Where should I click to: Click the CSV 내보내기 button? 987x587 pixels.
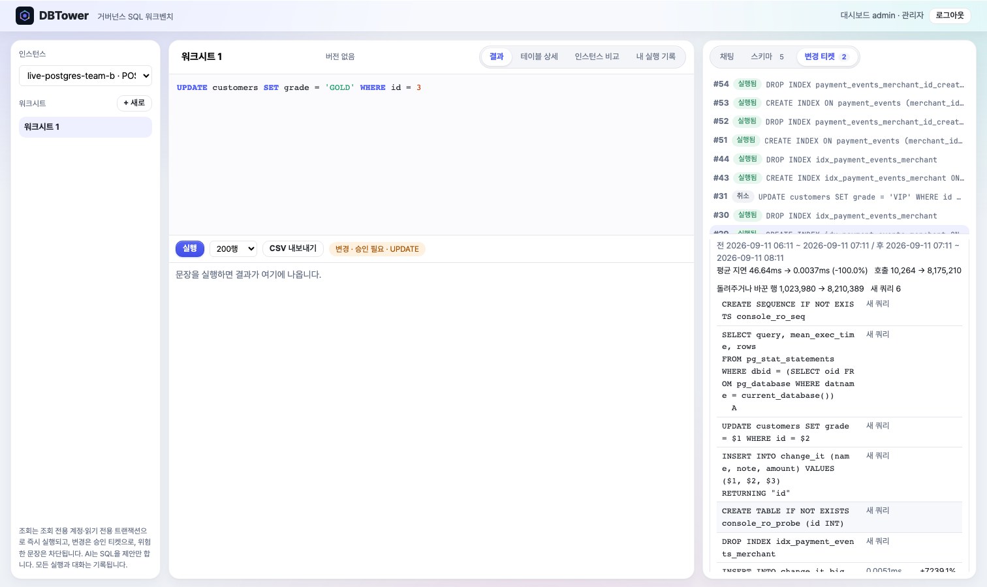[293, 248]
